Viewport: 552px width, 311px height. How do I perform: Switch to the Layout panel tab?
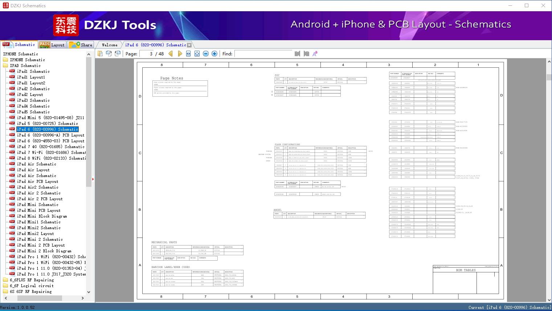click(x=52, y=45)
